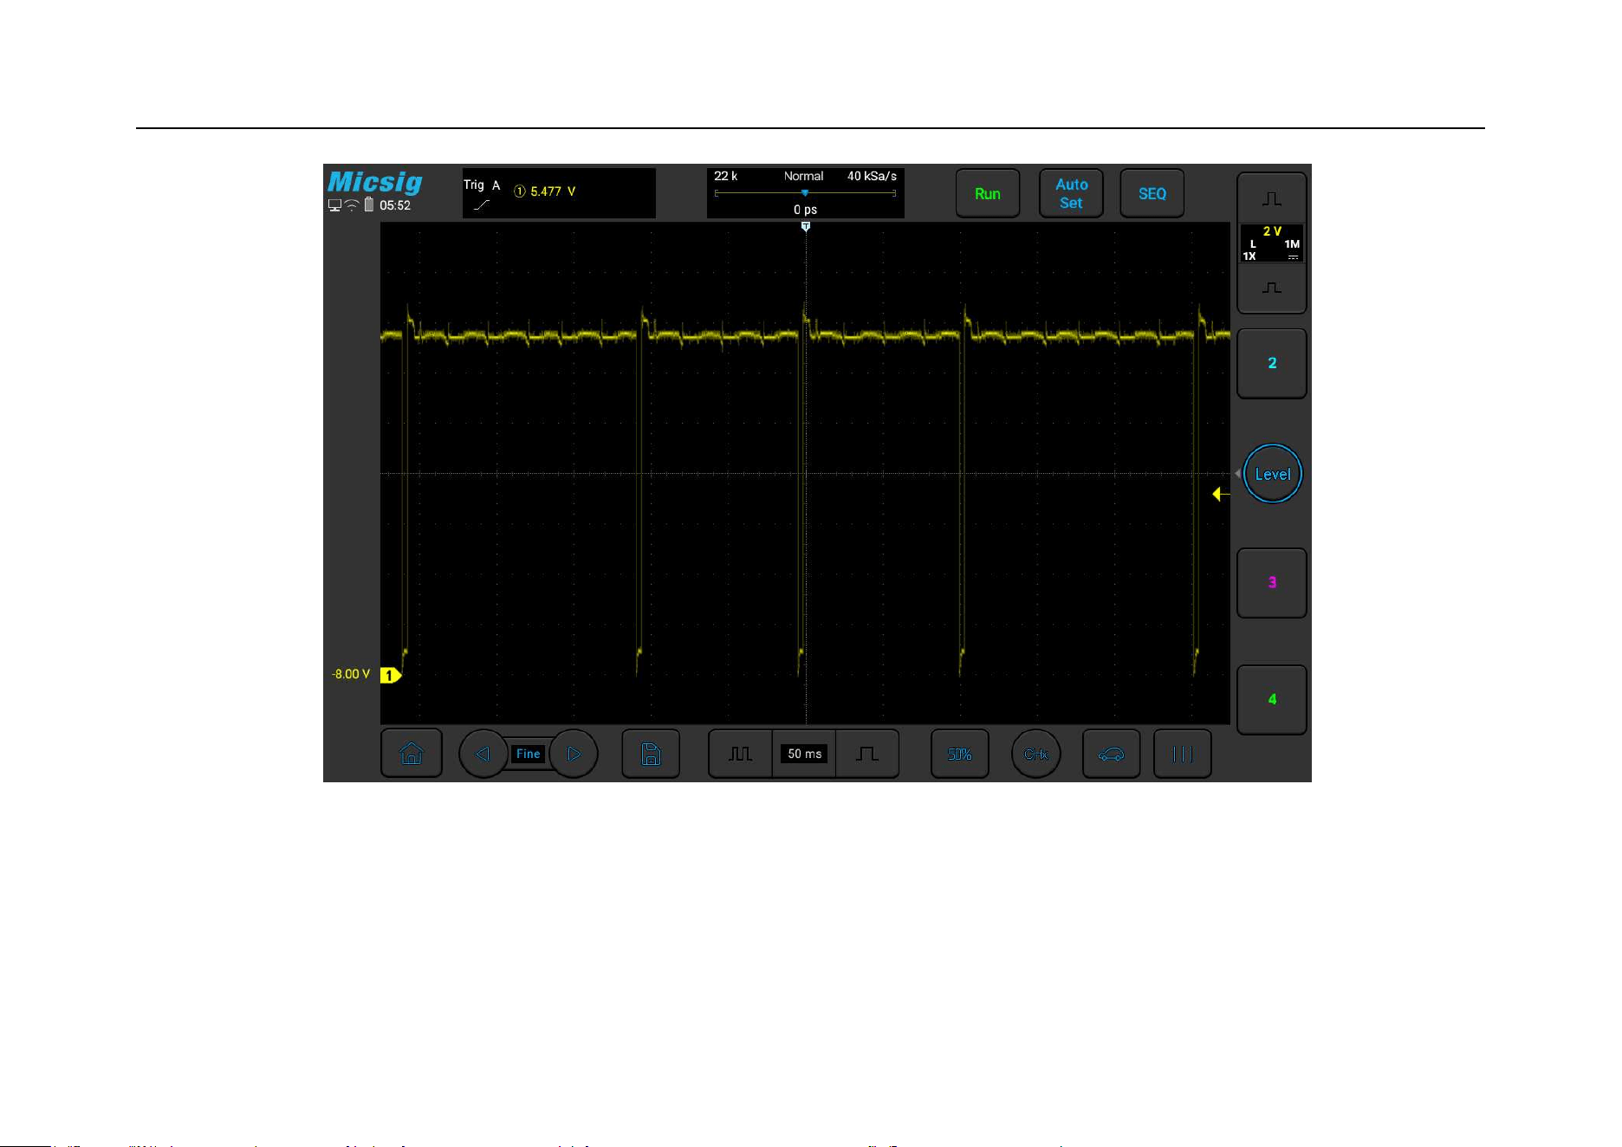Click the right arrow fine adjust button
The image size is (1622, 1147).
pyautogui.click(x=574, y=754)
